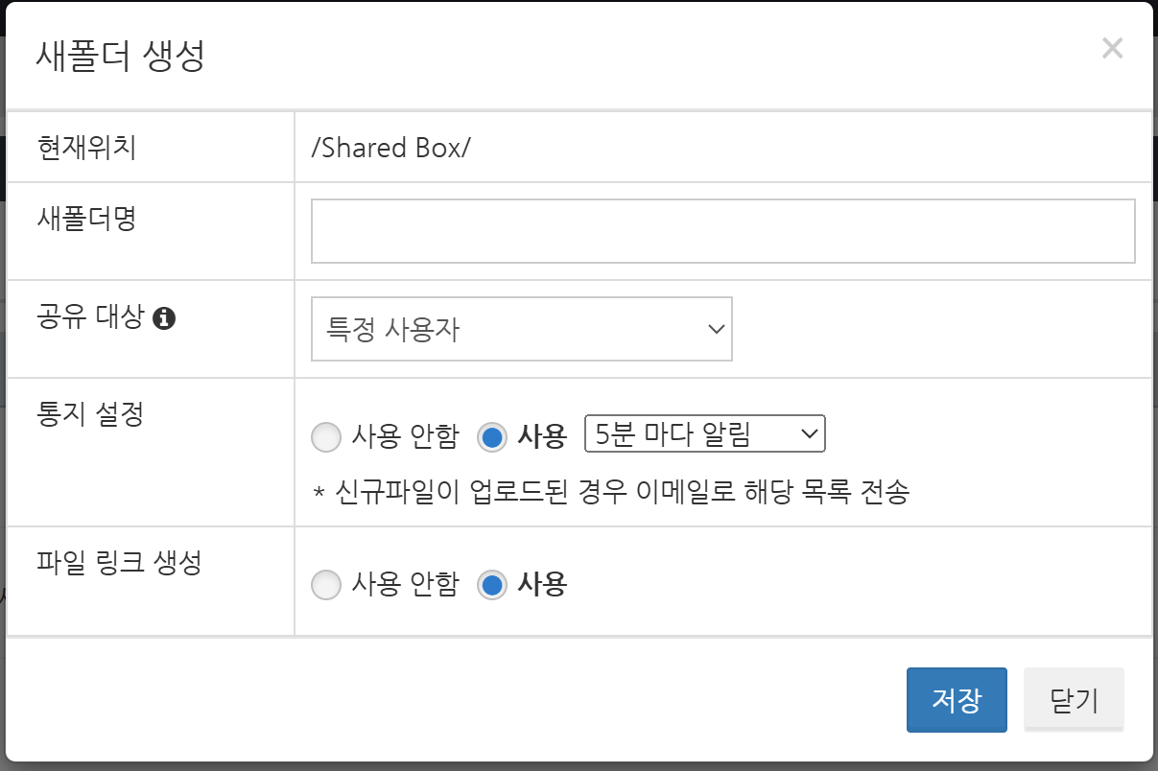Click the 파일 링크 생성 row label

119,562
